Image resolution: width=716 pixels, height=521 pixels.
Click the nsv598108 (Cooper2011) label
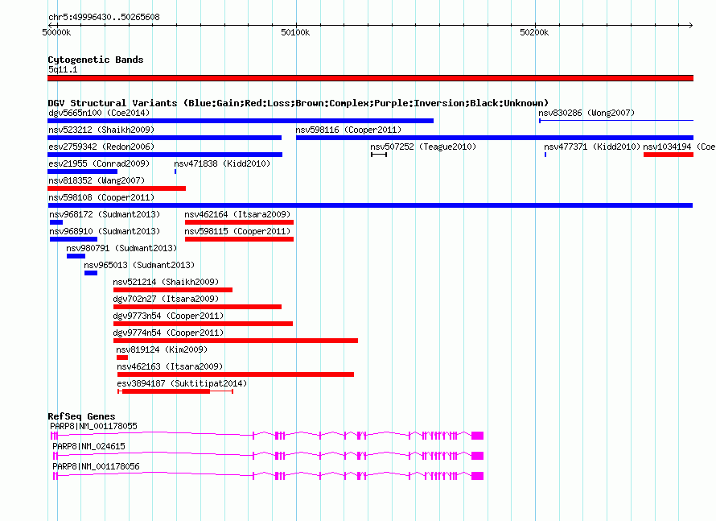101,197
